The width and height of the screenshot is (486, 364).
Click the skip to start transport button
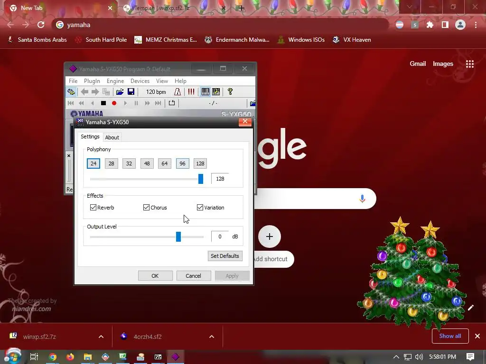71,103
